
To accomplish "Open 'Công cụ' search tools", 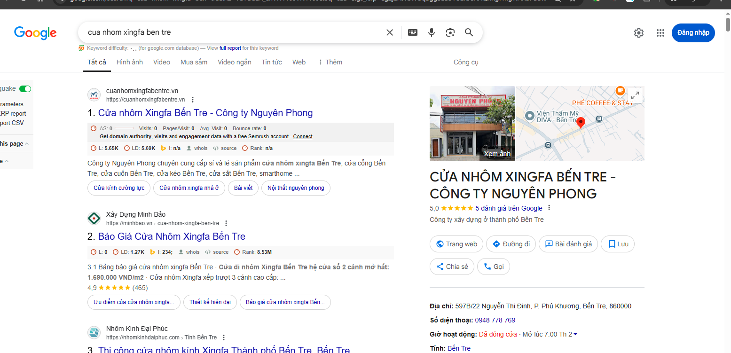I will [466, 62].
